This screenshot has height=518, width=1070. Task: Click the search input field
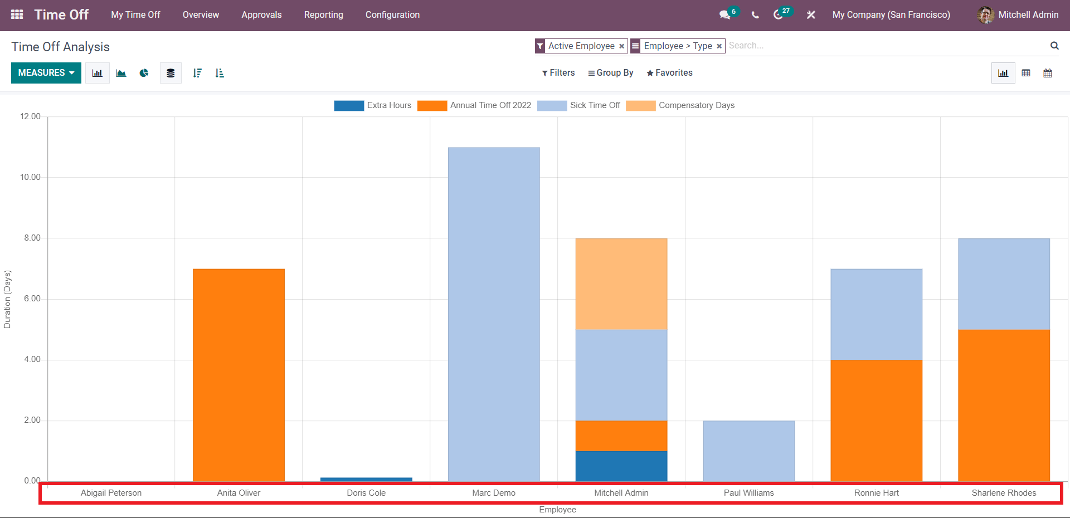(x=886, y=46)
